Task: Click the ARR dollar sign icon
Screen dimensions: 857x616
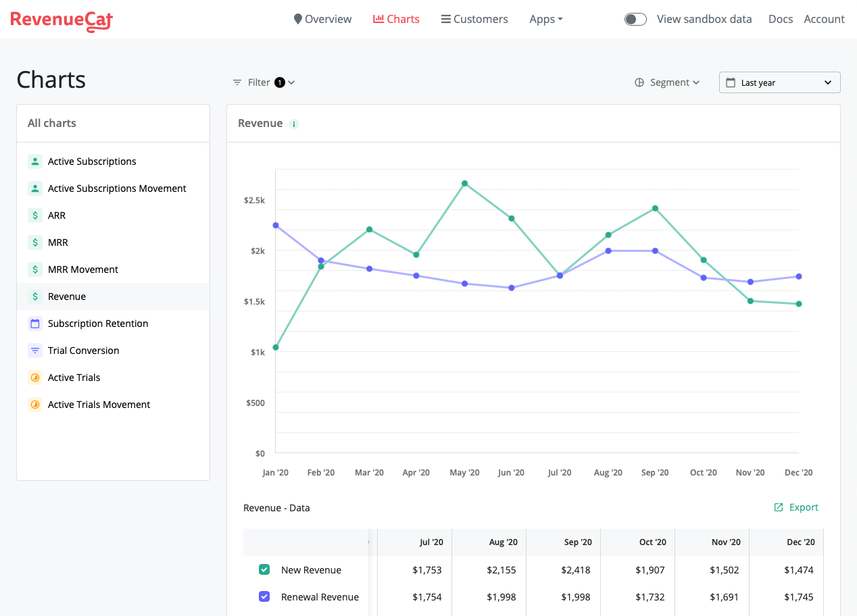Action: (x=35, y=215)
